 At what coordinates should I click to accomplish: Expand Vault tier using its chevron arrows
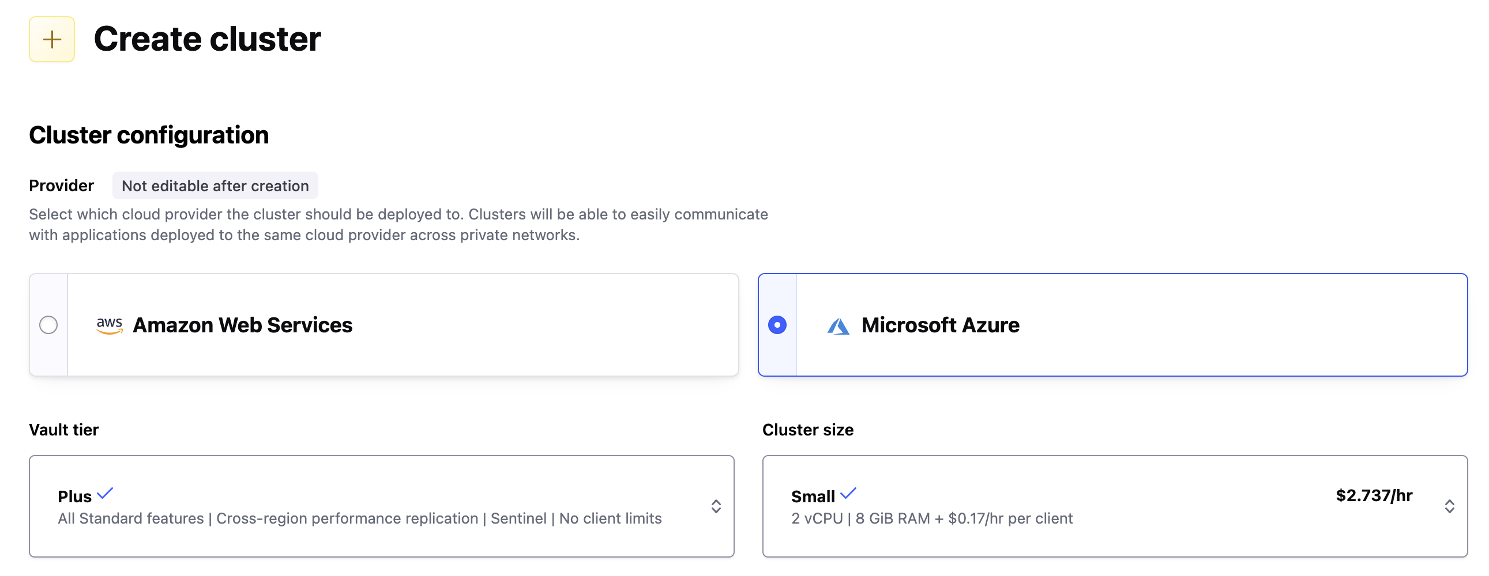[716, 506]
